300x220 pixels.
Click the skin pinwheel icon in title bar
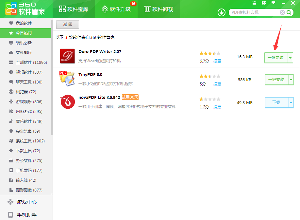(x=264, y=3)
